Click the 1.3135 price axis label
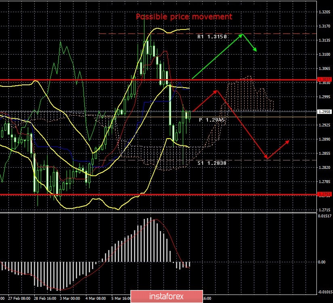The height and width of the screenshot is (303, 333). [x=325, y=40]
